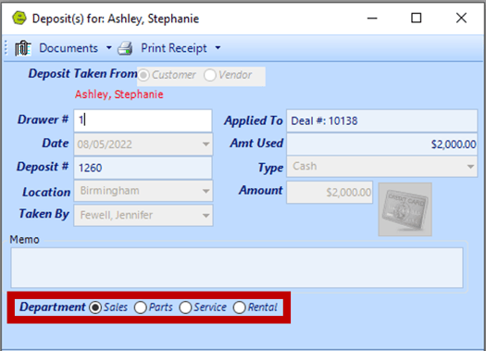Click the green application icon in title bar

19,19
